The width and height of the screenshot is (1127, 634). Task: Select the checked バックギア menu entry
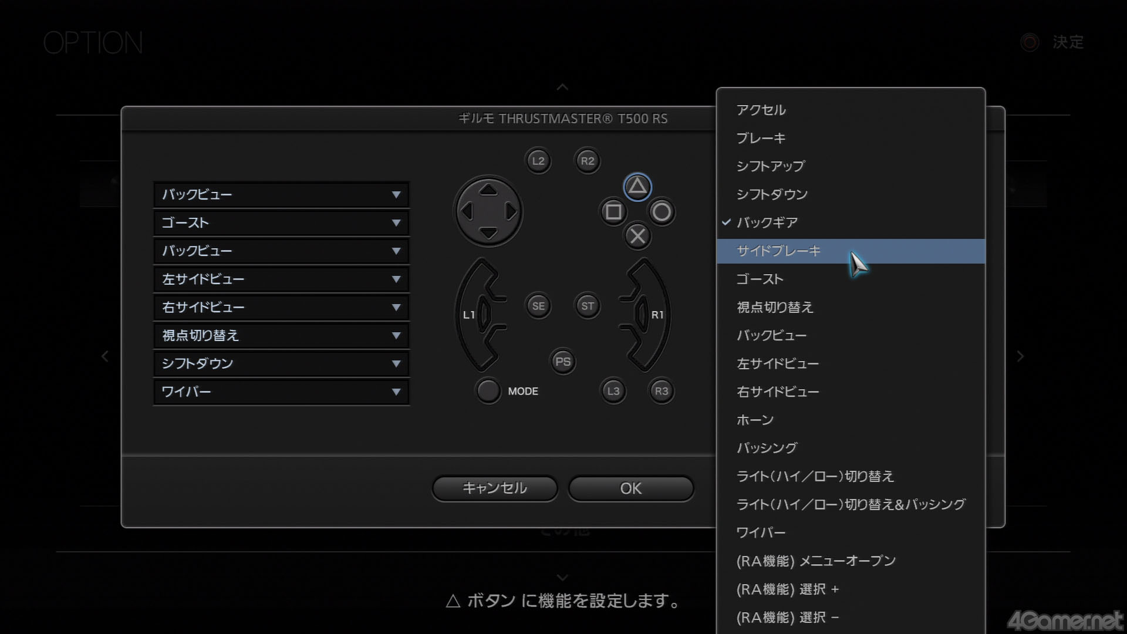coord(851,222)
